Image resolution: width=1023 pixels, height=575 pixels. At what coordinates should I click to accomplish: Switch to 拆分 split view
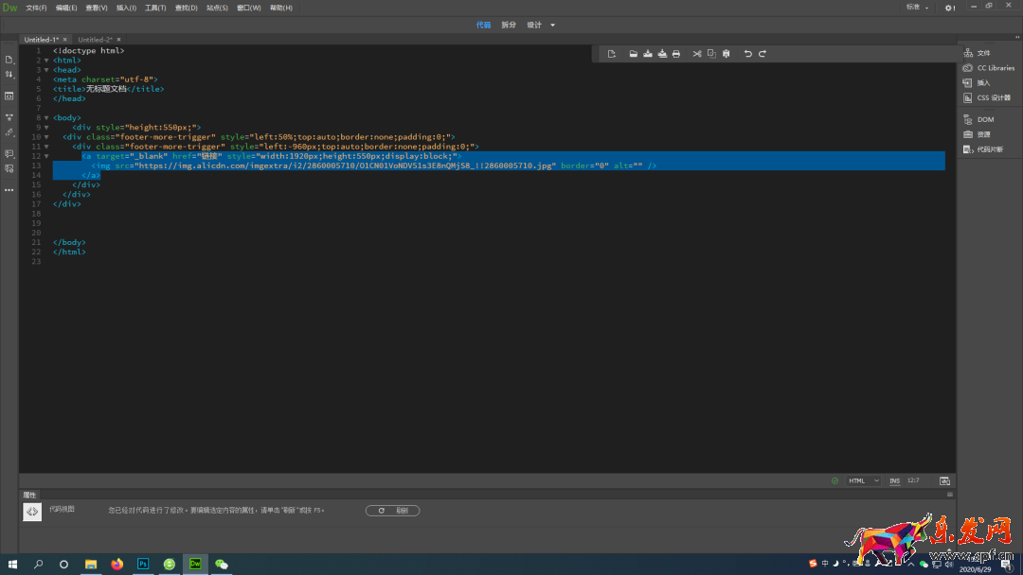point(509,25)
